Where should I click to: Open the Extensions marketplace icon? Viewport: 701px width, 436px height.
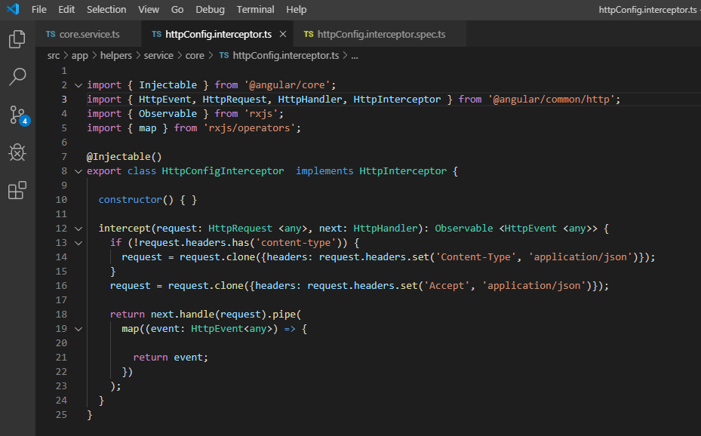[17, 190]
